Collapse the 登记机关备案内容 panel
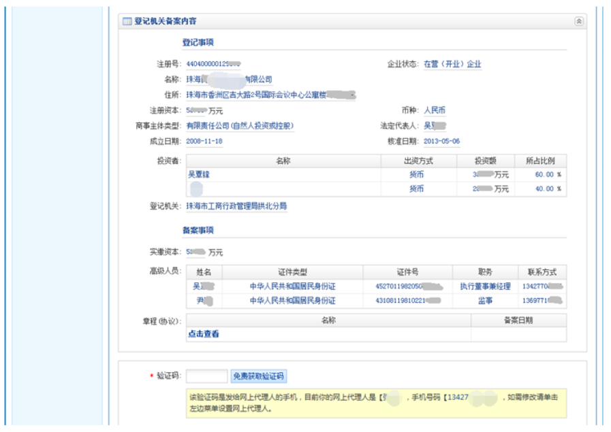This screenshot has height=432, width=611. coord(580,21)
